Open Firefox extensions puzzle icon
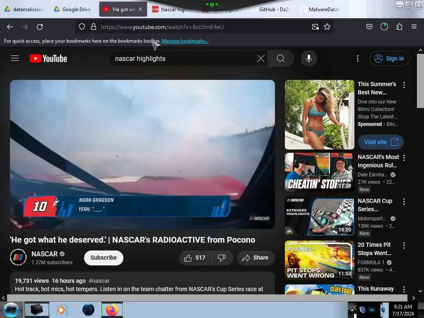This screenshot has width=424, height=318. [399, 27]
